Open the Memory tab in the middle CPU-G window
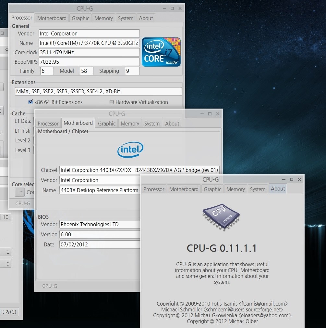The image size is (326, 328). [x=130, y=124]
